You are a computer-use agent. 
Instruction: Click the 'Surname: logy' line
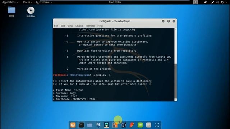click(x=64, y=93)
